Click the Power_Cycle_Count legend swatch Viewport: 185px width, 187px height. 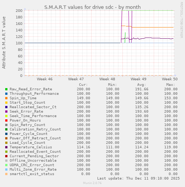click(6, 134)
